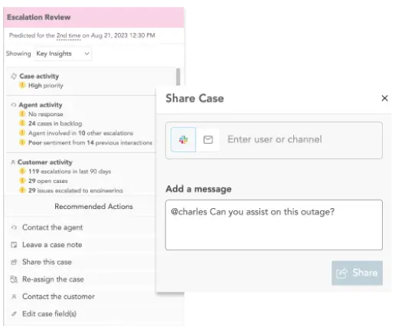Click the Customer activity person icon

click(13, 162)
